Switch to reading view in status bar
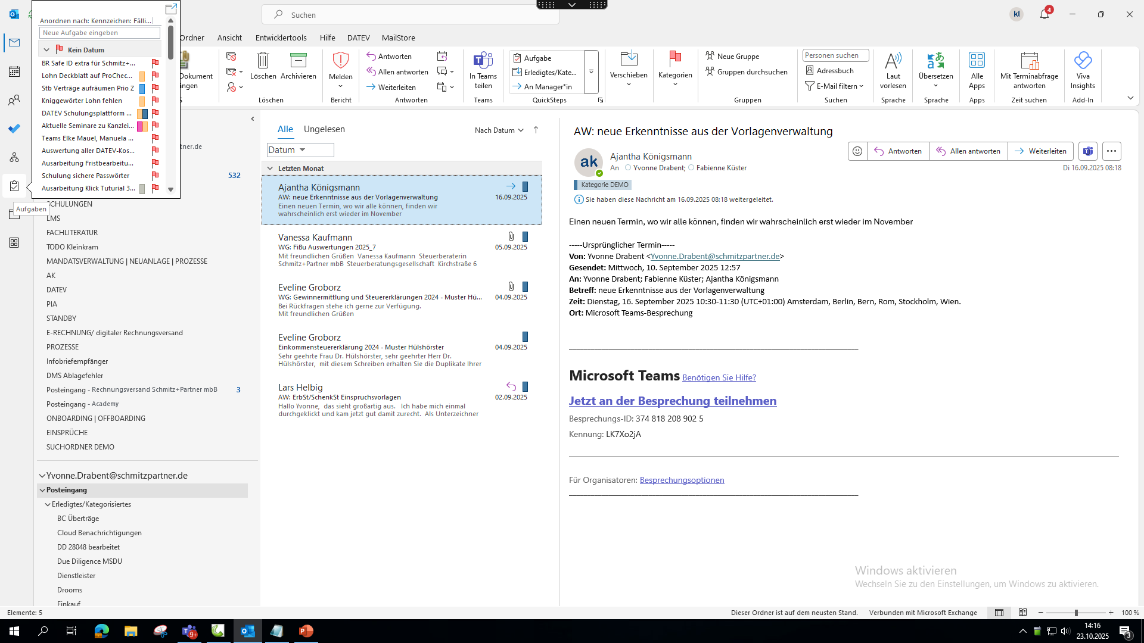 coord(1023,613)
